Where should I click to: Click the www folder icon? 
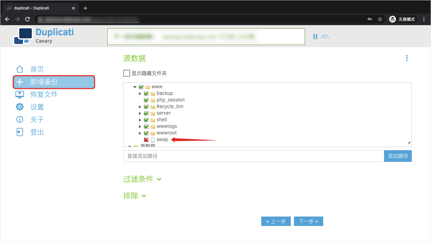[147, 87]
